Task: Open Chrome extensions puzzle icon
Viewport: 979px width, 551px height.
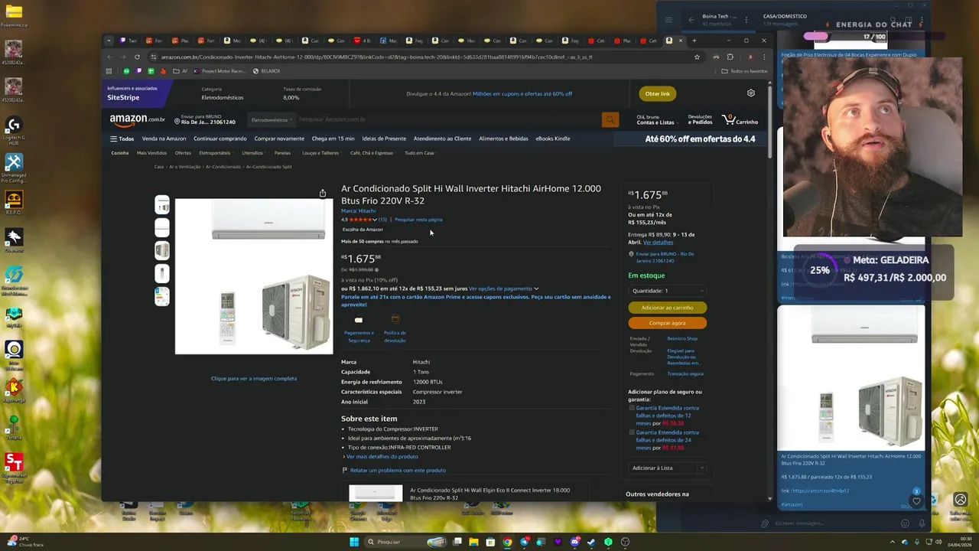Action: point(730,57)
